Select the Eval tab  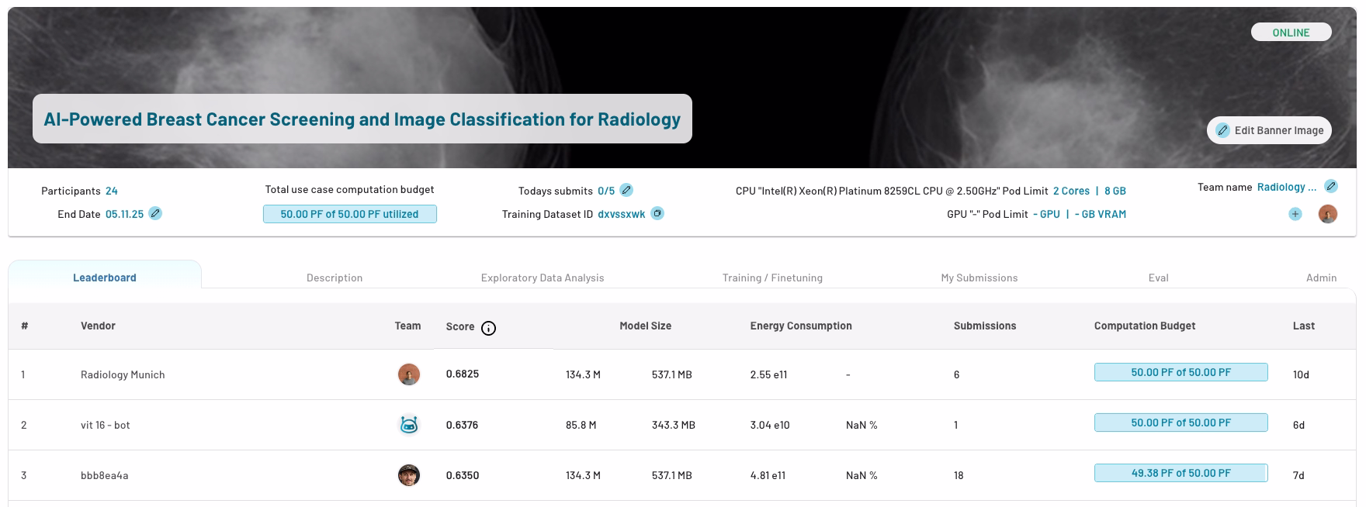[1158, 278]
